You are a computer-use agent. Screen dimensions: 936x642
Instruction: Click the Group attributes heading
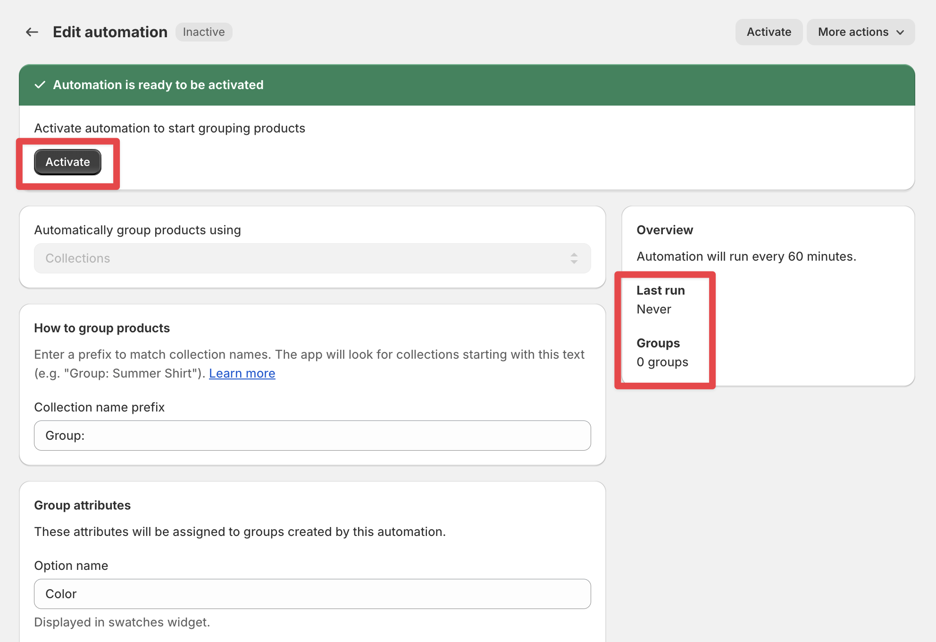pos(82,505)
